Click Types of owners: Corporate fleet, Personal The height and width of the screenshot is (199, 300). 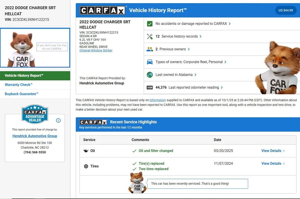pos(189,62)
